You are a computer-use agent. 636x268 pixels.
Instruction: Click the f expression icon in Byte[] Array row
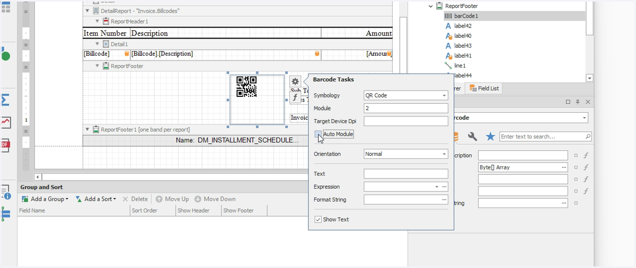click(586, 167)
